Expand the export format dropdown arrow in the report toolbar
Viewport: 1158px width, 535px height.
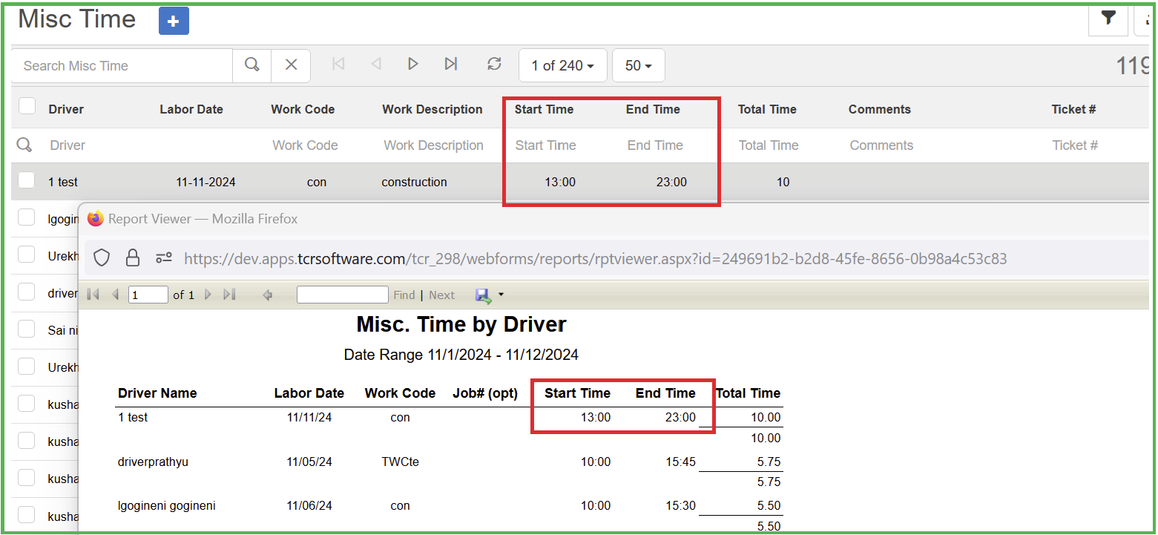coord(501,295)
